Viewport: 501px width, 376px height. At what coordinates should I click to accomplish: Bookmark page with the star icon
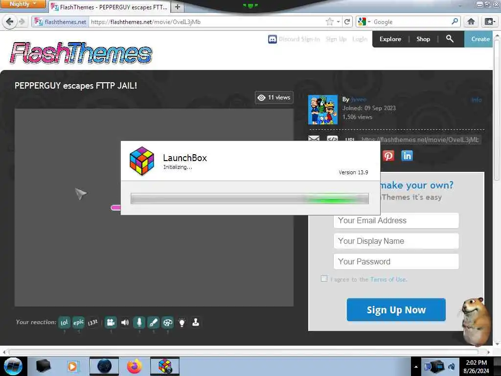(x=329, y=22)
